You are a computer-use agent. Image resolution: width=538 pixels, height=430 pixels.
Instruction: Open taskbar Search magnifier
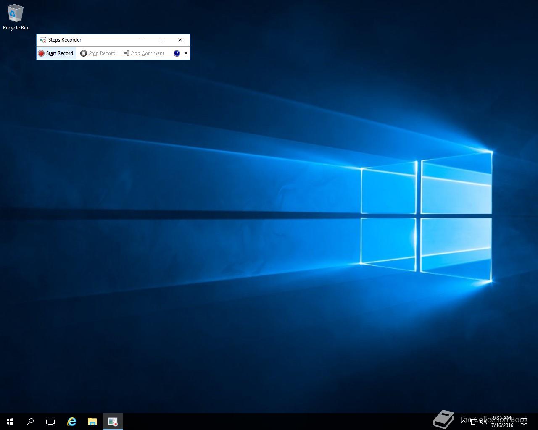click(x=30, y=422)
